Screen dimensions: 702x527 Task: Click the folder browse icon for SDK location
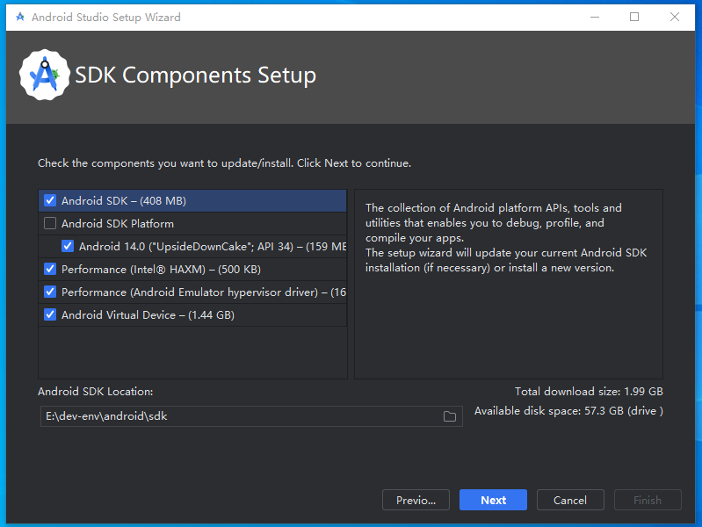(x=450, y=416)
